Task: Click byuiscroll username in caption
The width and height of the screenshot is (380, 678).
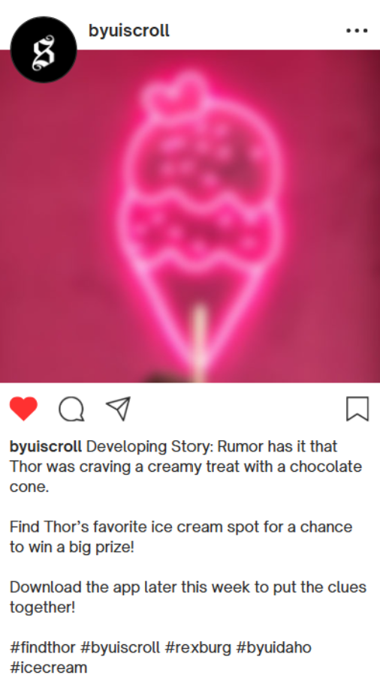Action: [46, 447]
